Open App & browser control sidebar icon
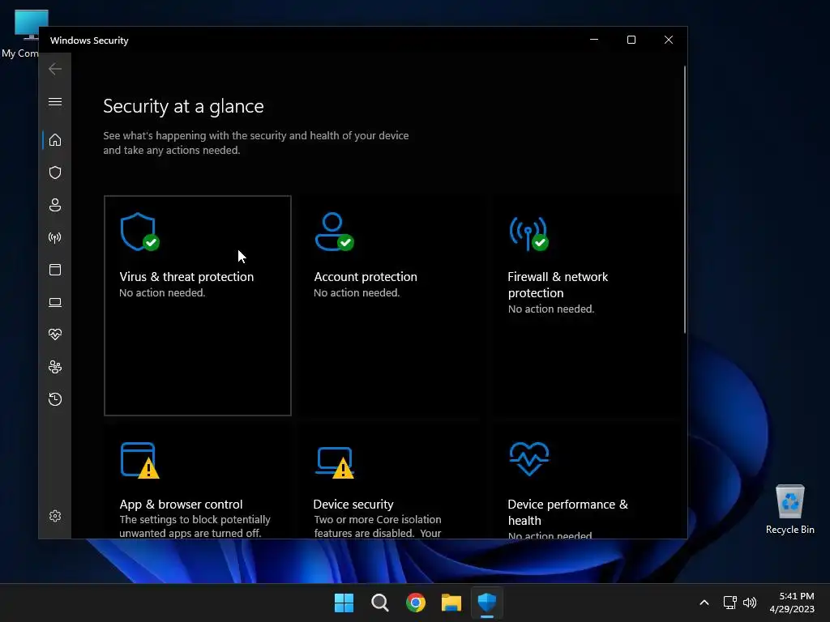This screenshot has width=830, height=622. pyautogui.click(x=55, y=270)
